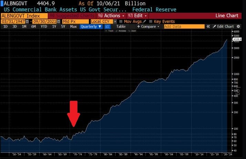This screenshot has width=246, height=159.
Task: Enable the Key Events checkbox
Action: [x=151, y=21]
